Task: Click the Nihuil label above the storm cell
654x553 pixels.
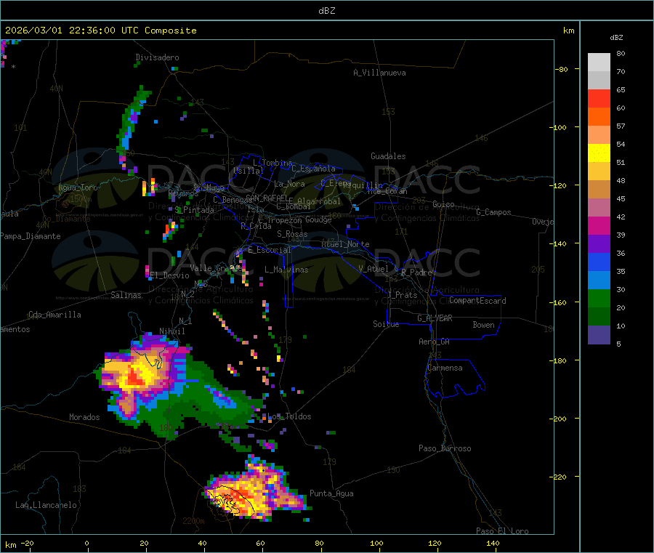Action: 171,331
